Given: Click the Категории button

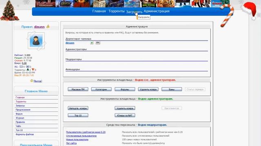Looking at the screenshot, I should (x=101, y=89).
